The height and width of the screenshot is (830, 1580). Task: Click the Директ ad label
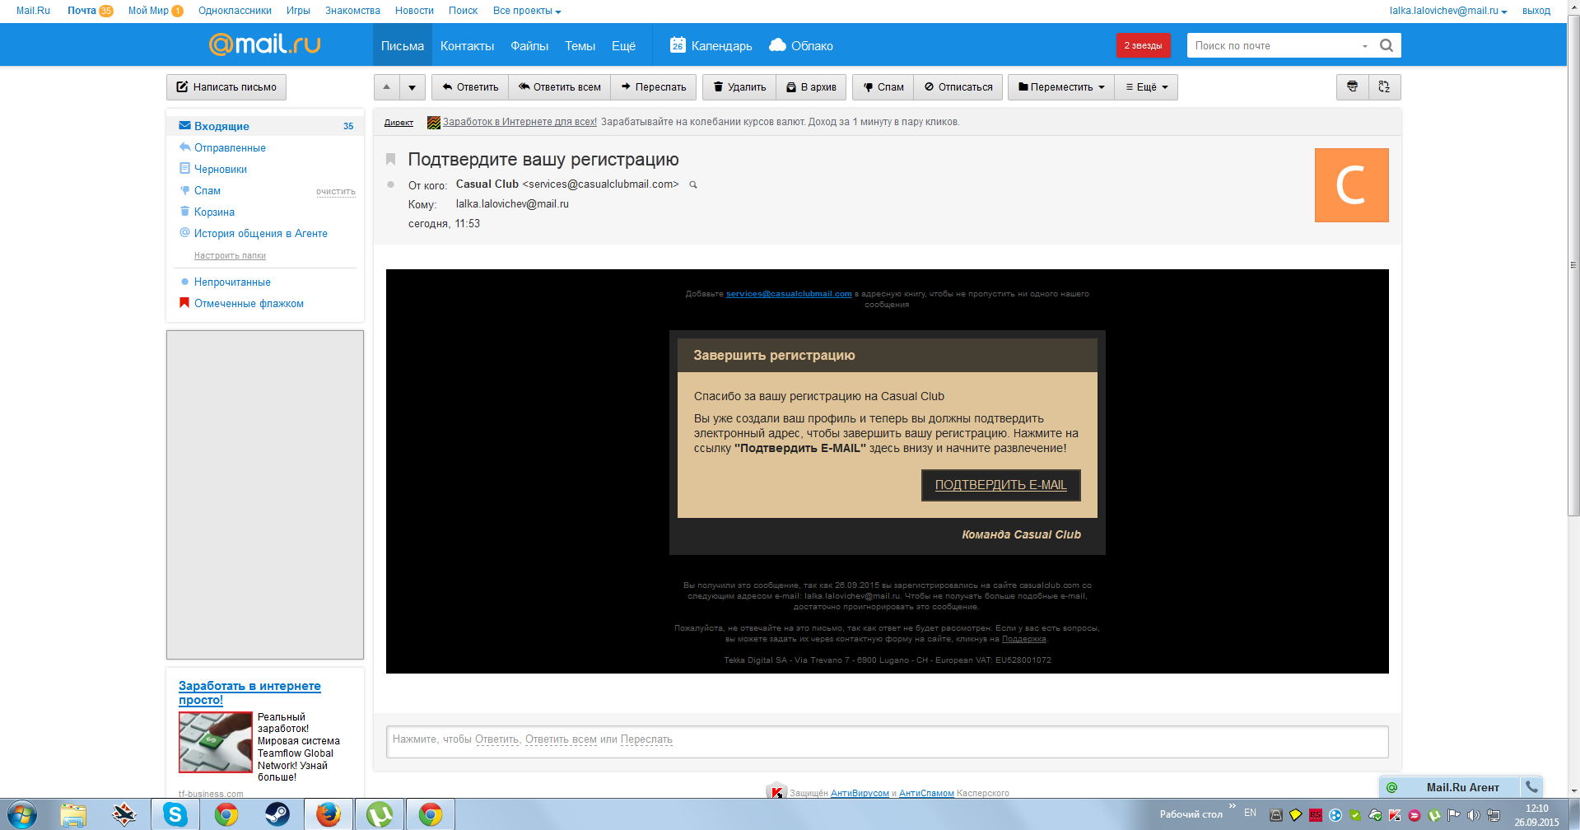tap(398, 123)
